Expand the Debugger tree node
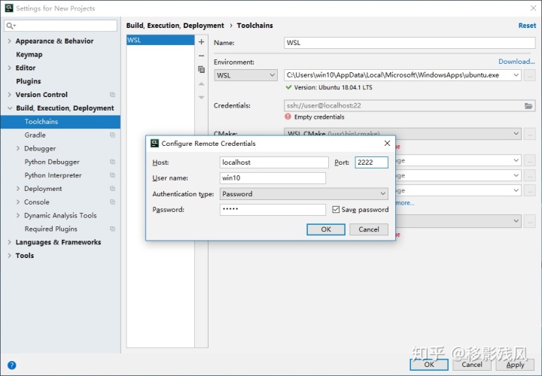The width and height of the screenshot is (542, 376). pyautogui.click(x=18, y=148)
